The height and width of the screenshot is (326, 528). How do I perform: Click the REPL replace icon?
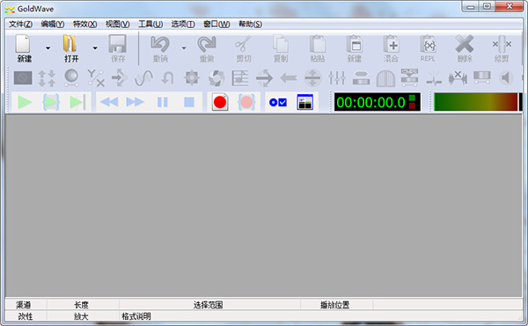[428, 44]
